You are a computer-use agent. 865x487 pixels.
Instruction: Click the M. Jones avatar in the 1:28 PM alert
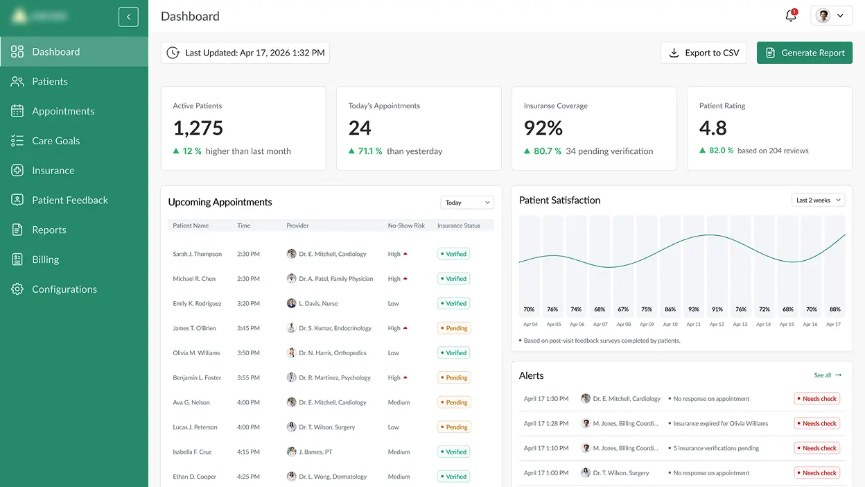[x=586, y=423]
